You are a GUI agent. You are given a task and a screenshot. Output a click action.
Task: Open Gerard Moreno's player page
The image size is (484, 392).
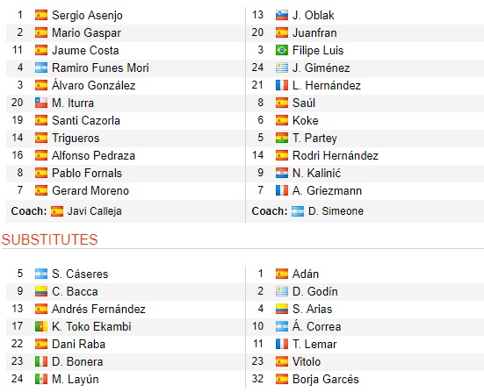tap(90, 191)
